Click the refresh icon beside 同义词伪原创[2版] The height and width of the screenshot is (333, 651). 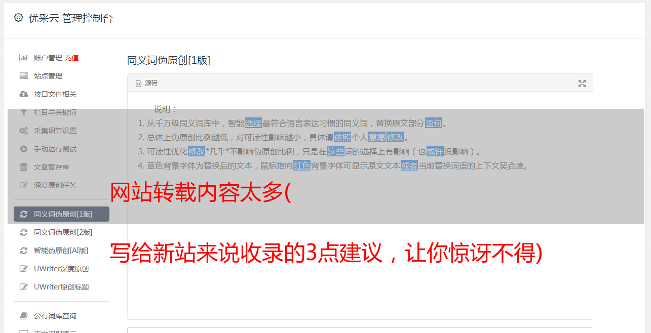click(23, 232)
